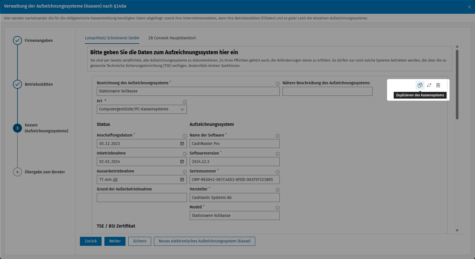Click the swap arrows icon beside duplicate
Image resolution: width=475 pixels, height=259 pixels.
point(429,85)
